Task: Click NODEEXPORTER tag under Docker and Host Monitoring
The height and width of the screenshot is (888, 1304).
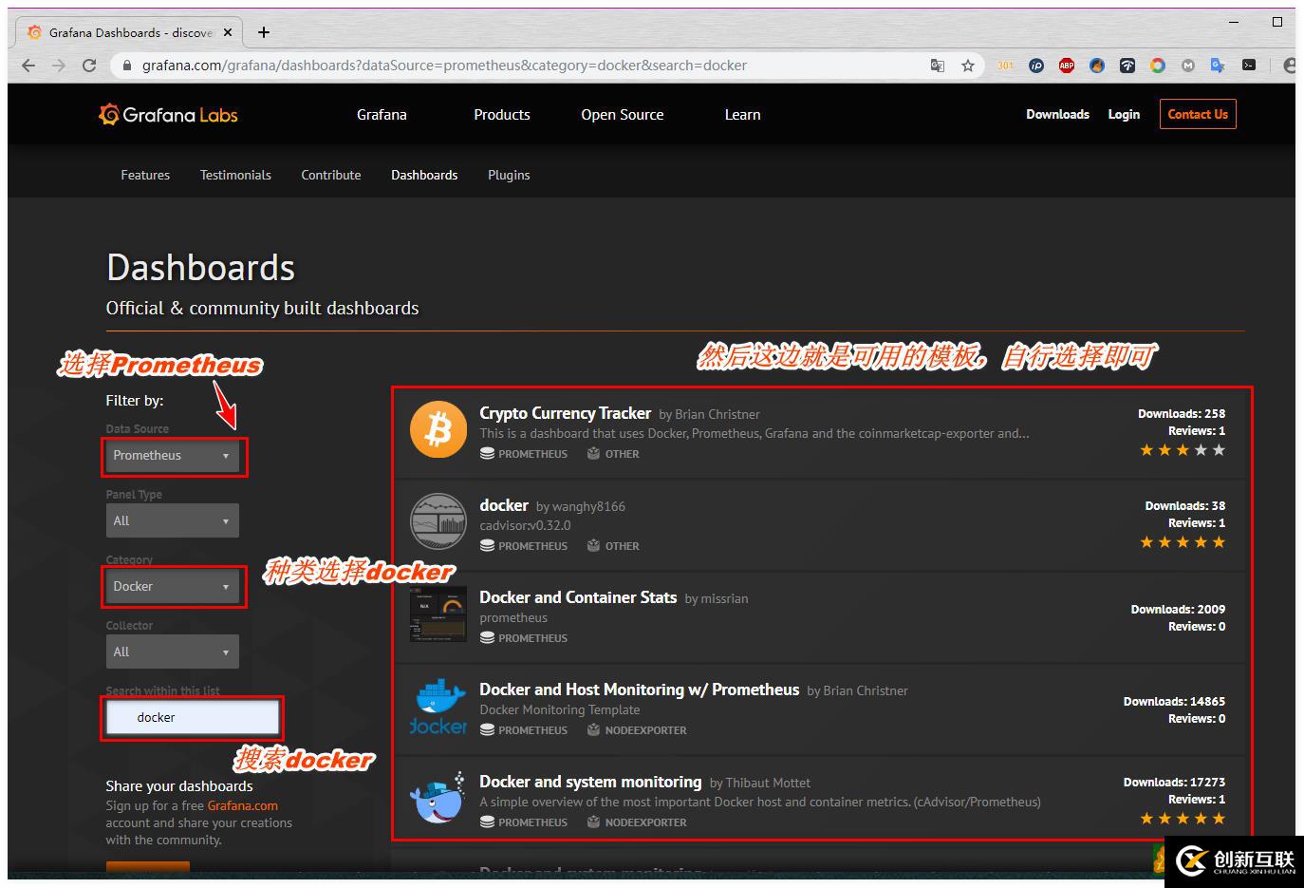Action: coord(637,730)
